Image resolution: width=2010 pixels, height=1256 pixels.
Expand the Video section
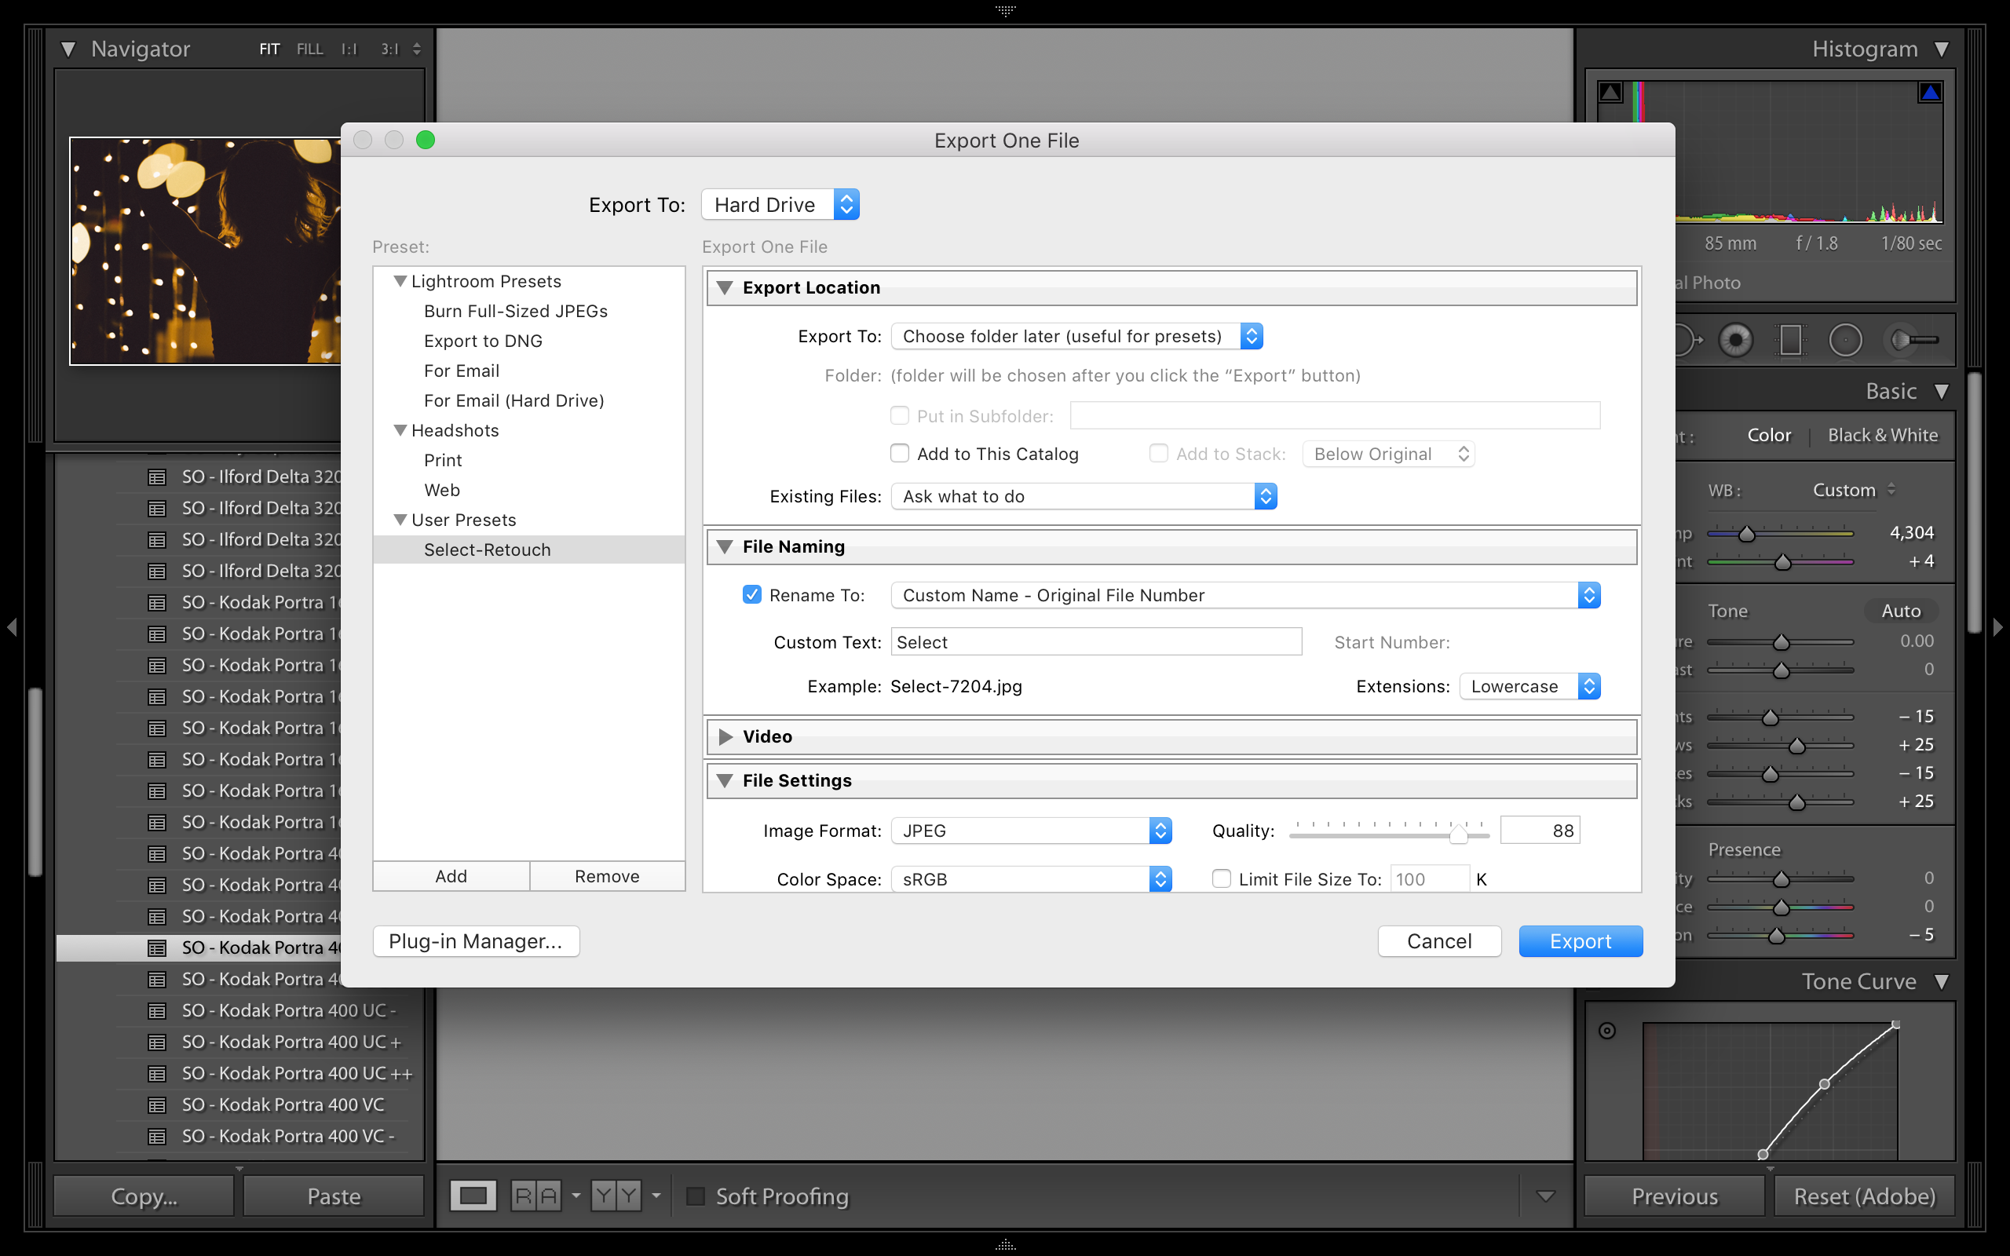(x=725, y=736)
